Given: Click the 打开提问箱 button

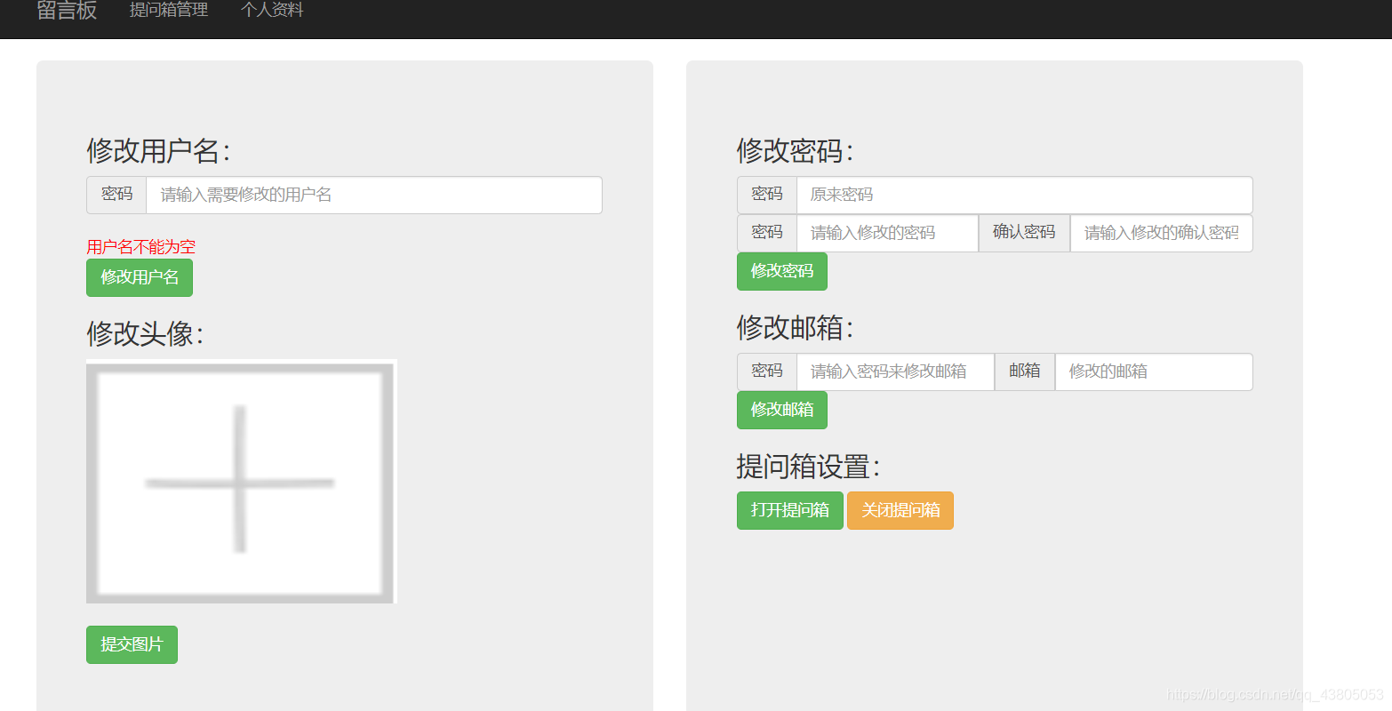Looking at the screenshot, I should coord(790,510).
